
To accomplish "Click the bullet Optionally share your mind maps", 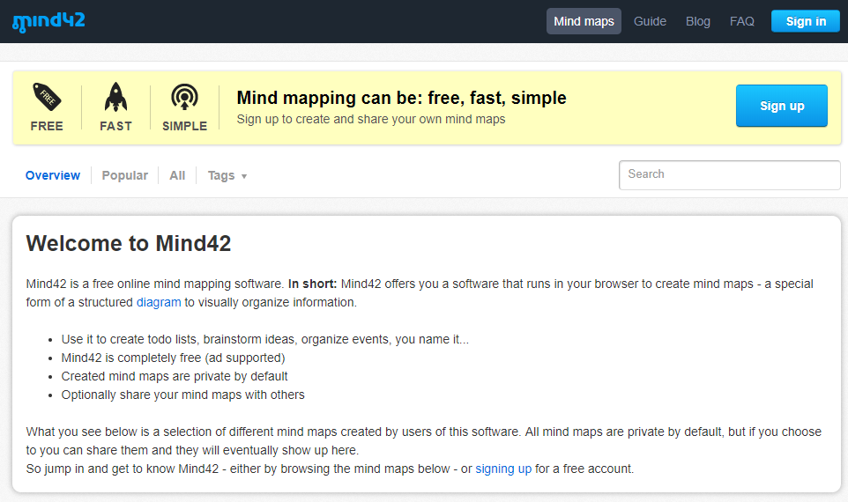I will pos(182,395).
